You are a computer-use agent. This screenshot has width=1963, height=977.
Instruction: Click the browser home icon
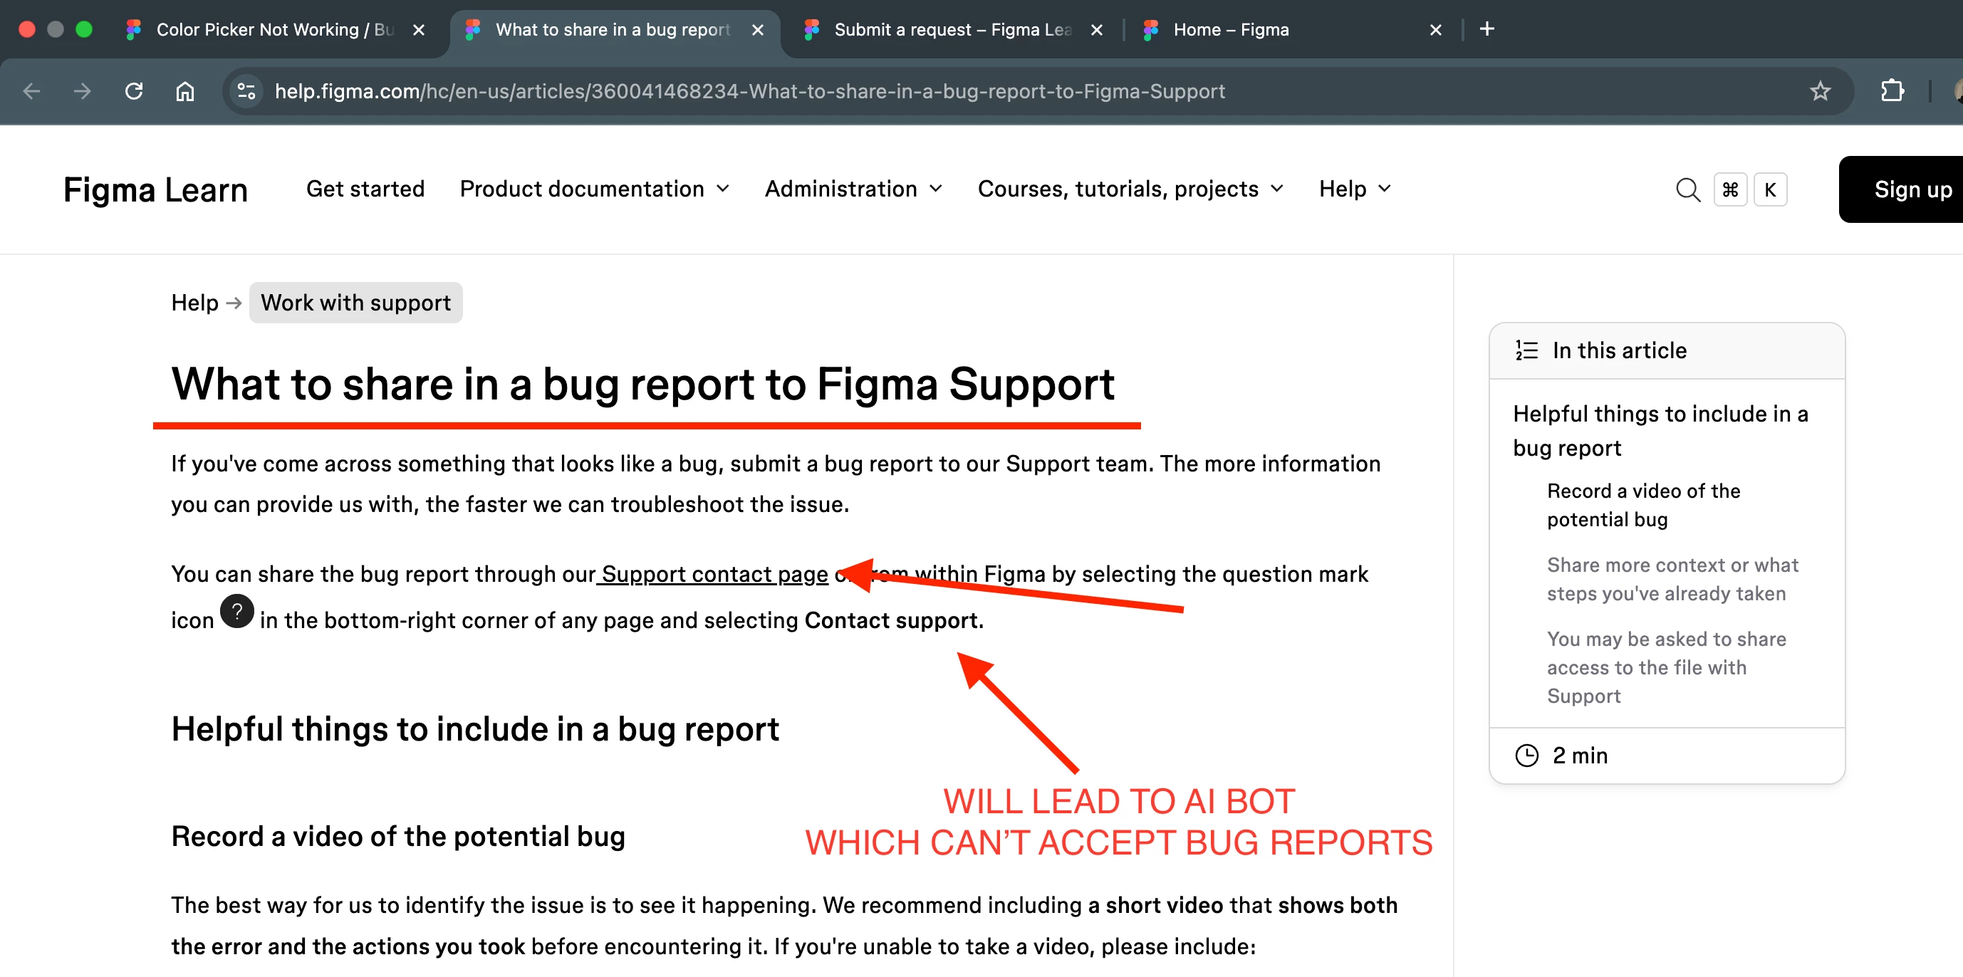tap(185, 91)
